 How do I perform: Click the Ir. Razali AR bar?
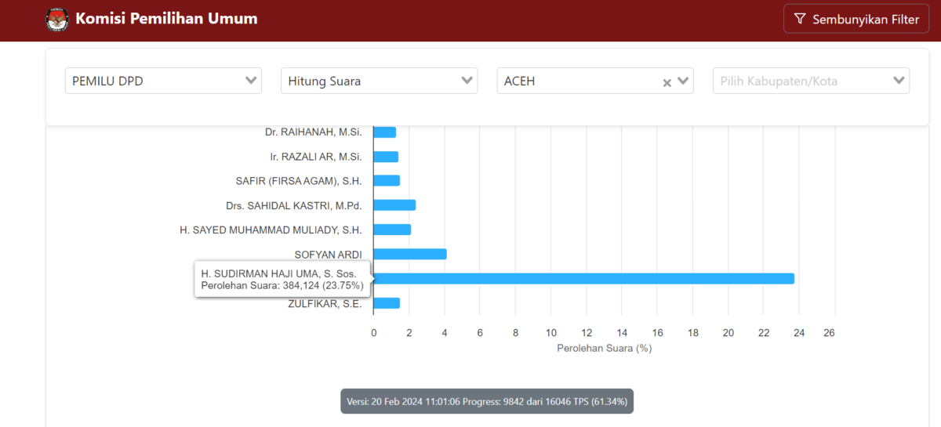click(x=386, y=157)
